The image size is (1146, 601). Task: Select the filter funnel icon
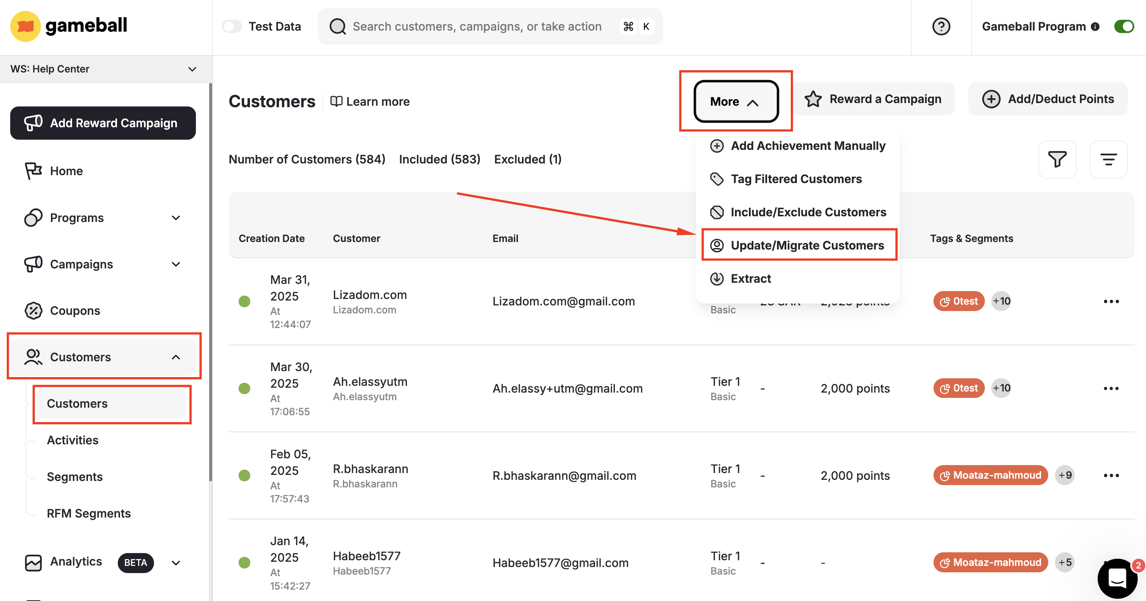(x=1057, y=159)
